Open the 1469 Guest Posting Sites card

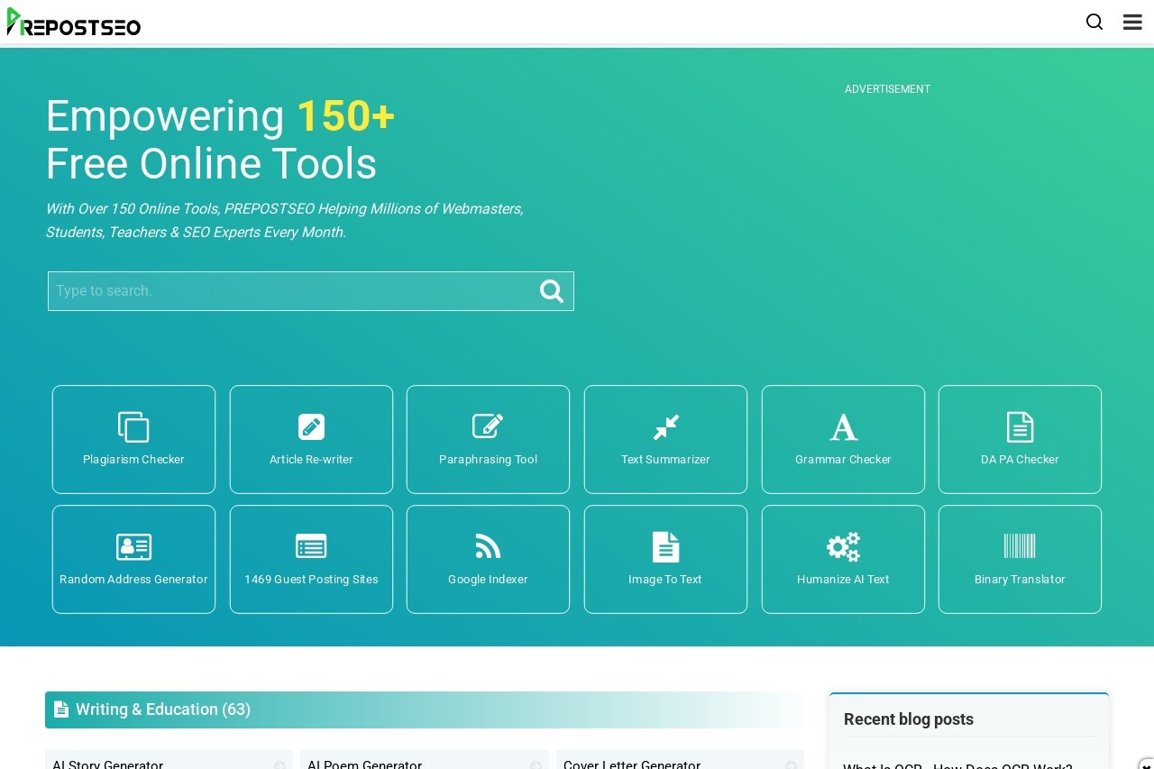click(311, 559)
